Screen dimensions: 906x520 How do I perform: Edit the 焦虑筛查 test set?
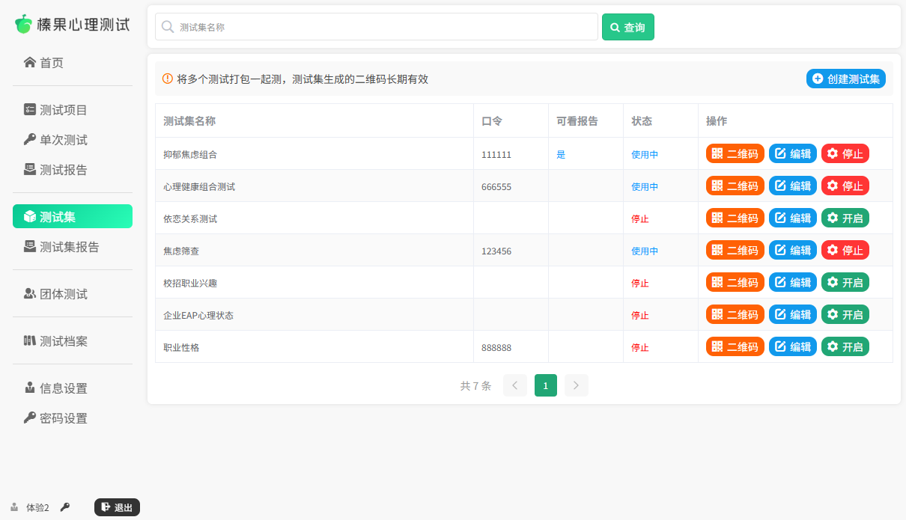pyautogui.click(x=793, y=250)
